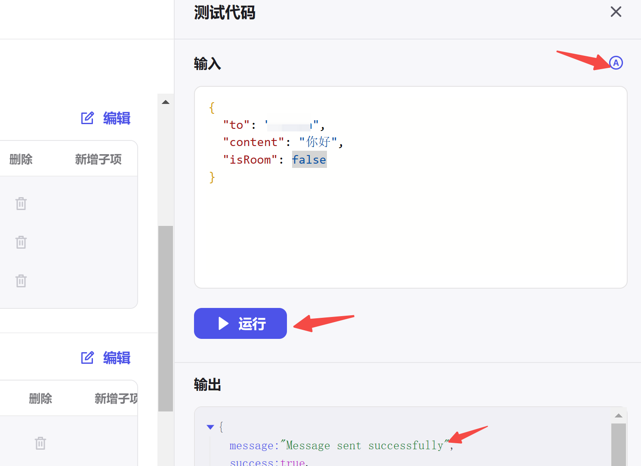
Task: Click the 删除 header in lower table
Action: (40, 399)
